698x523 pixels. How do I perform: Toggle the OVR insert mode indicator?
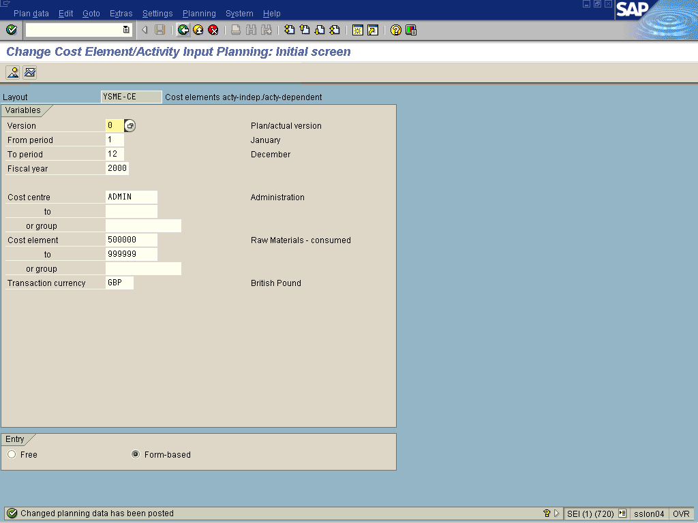(681, 513)
